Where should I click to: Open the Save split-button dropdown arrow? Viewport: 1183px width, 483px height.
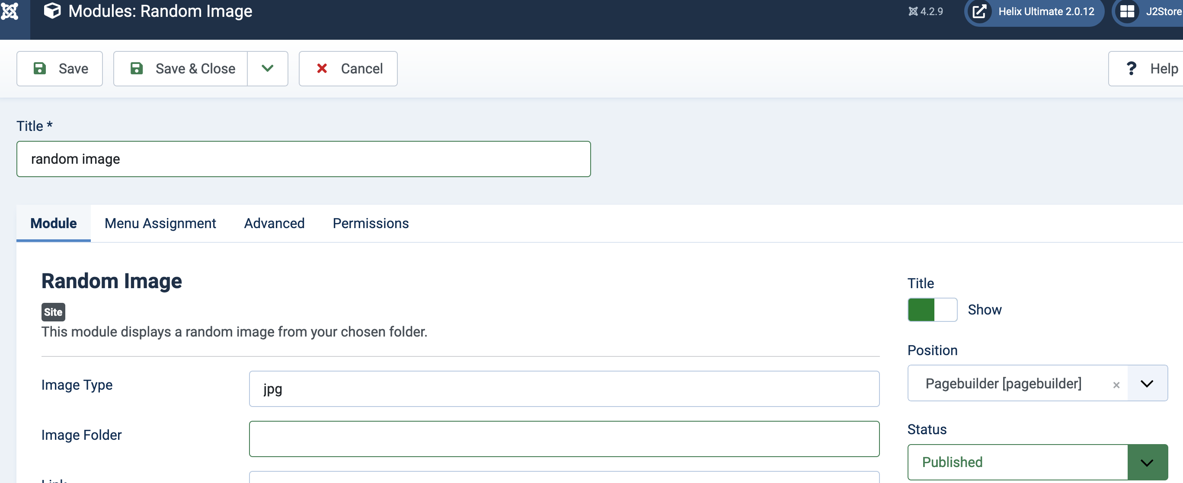pyautogui.click(x=268, y=68)
